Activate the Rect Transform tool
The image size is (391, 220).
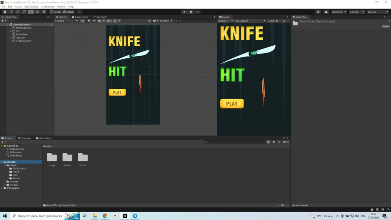coord(31,12)
